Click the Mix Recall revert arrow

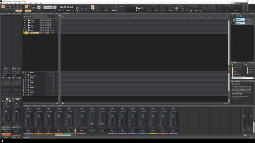(x=121, y=7)
